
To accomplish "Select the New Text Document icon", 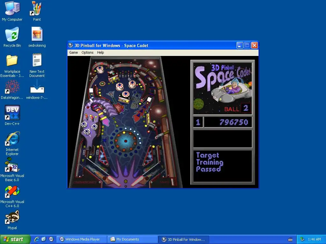I will [37, 65].
